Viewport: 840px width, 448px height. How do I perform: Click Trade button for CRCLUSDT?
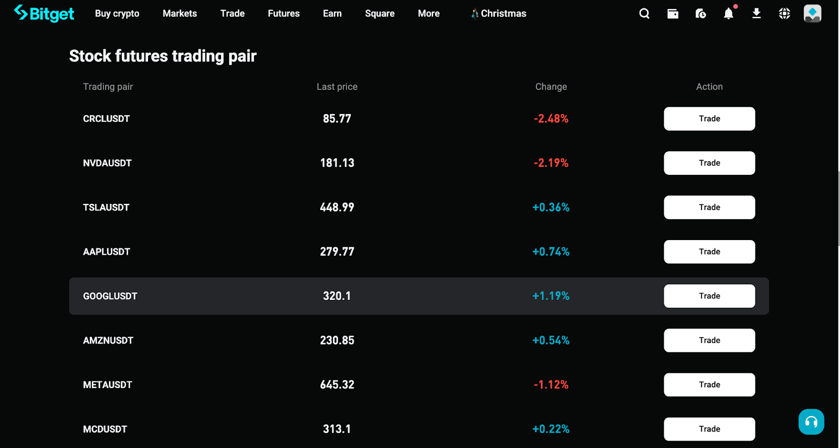709,119
